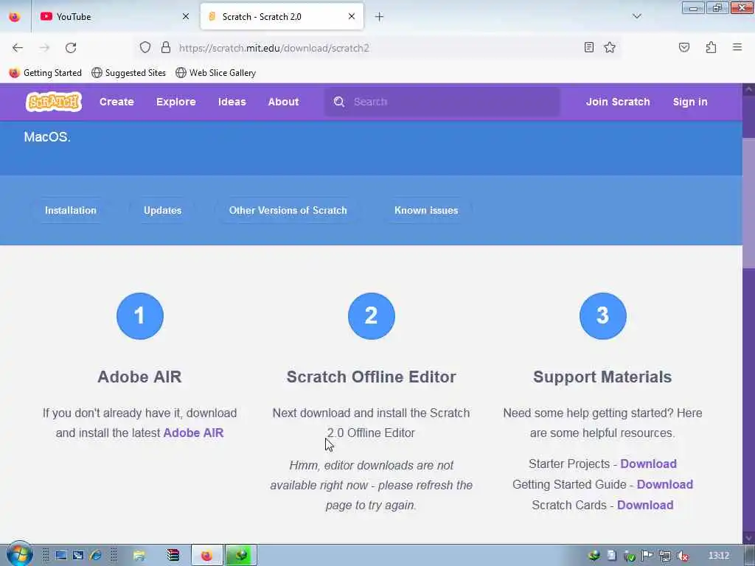
Task: Click the magnifier icon in the search bar
Action: (339, 102)
